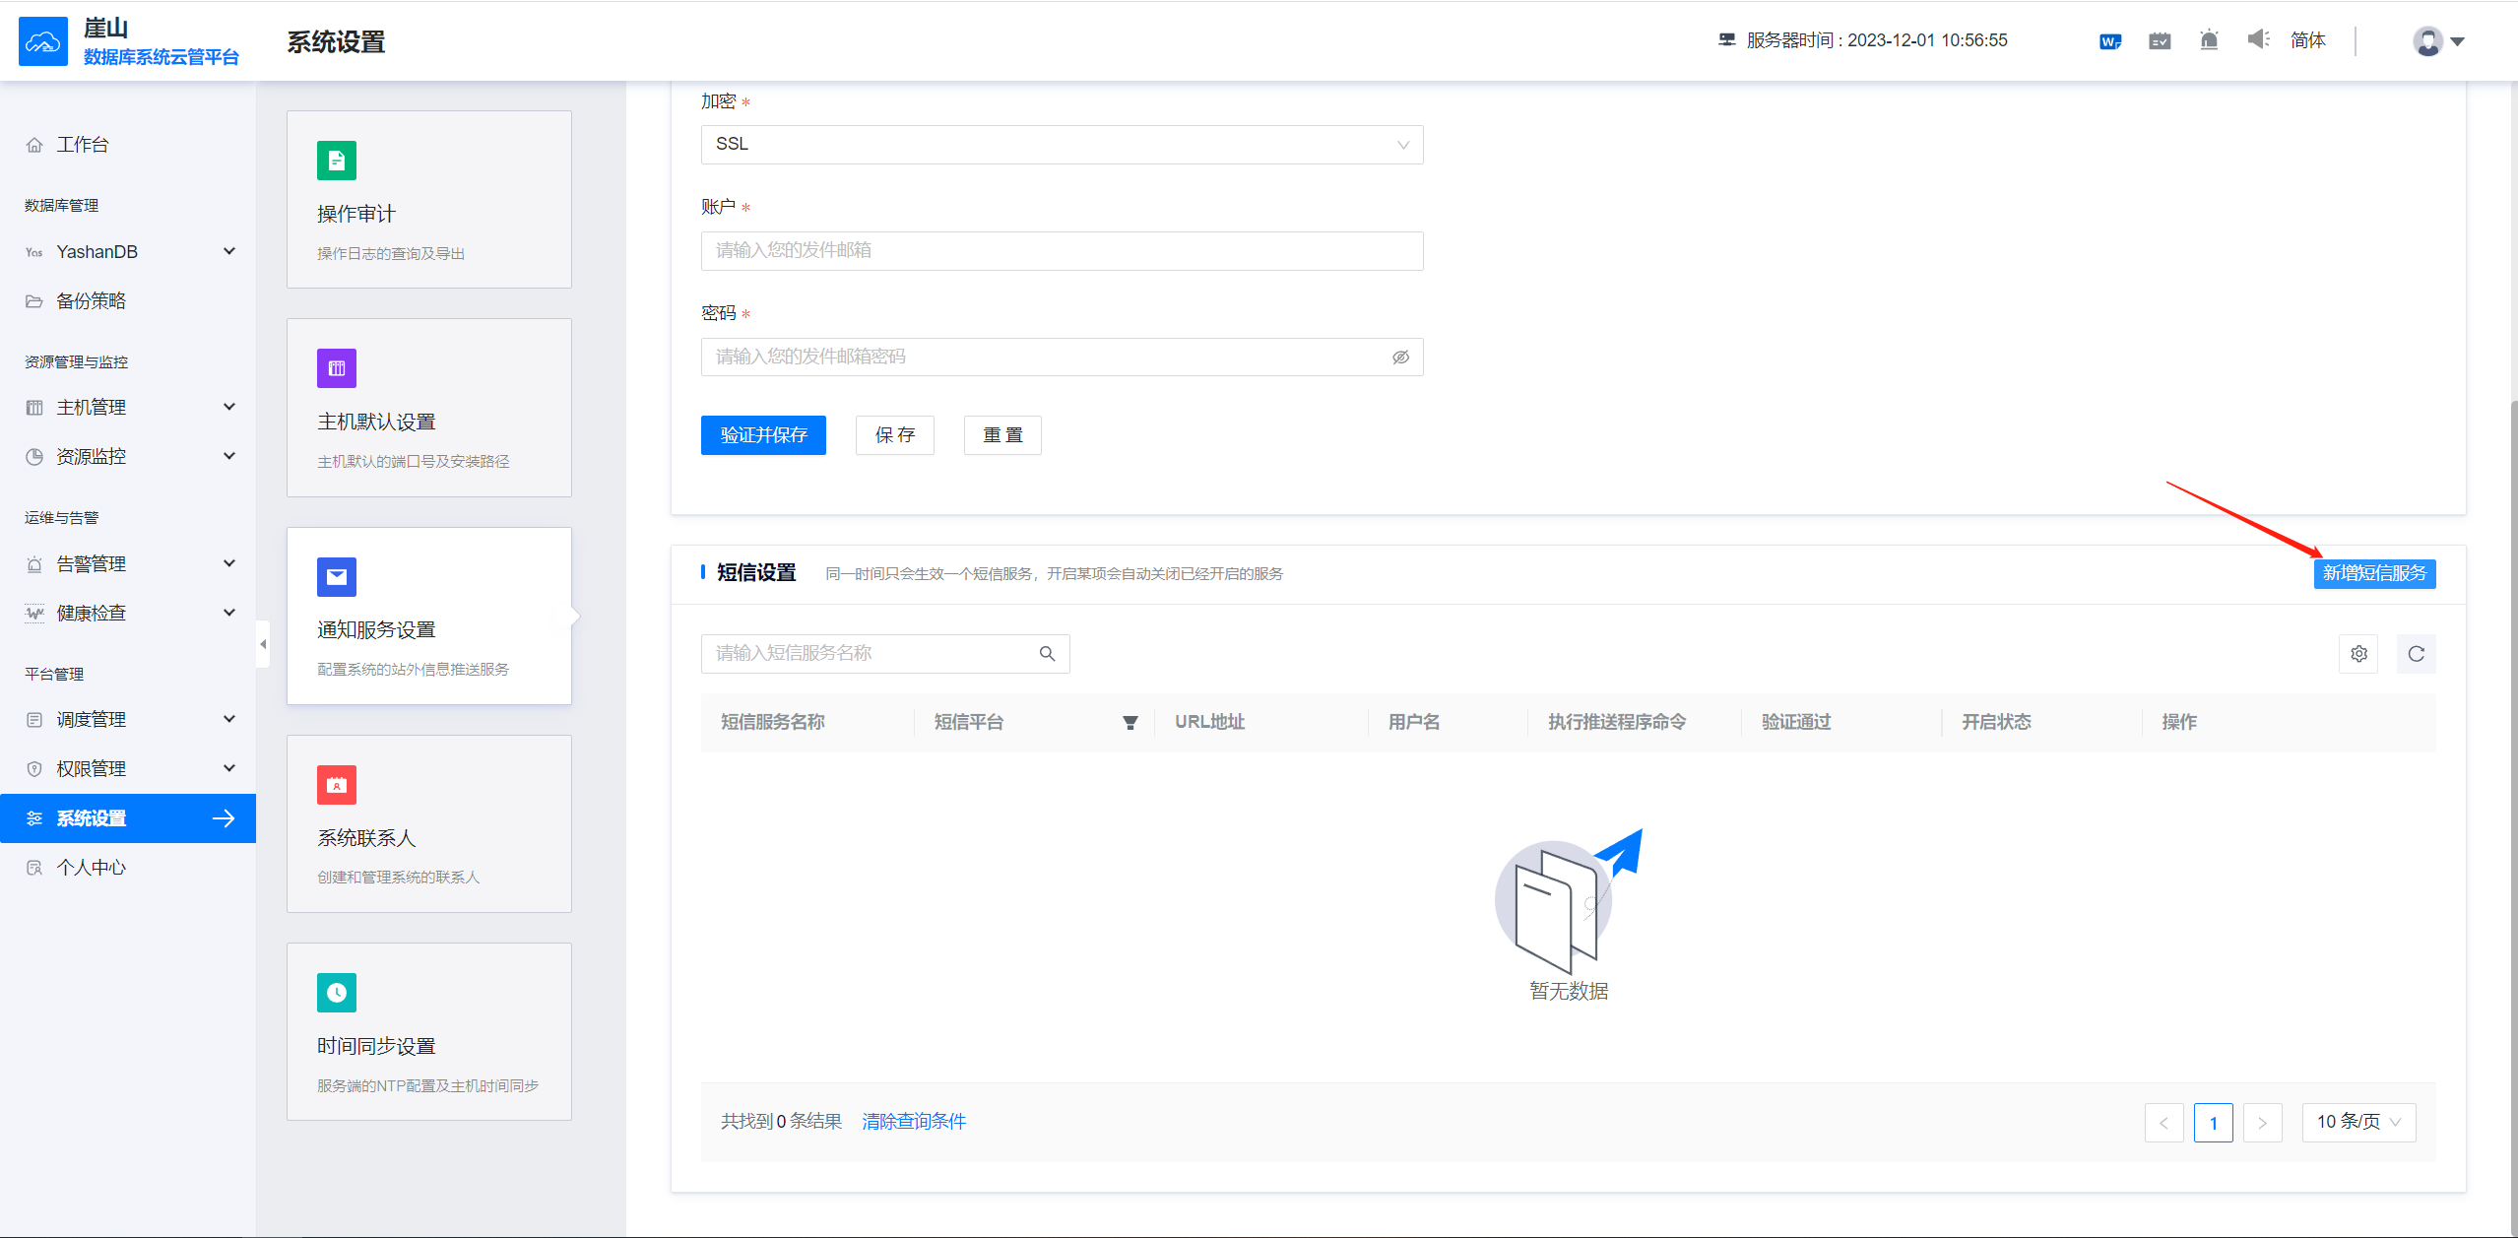The height and width of the screenshot is (1238, 2518).
Task: Open the 10 条/页 page size dropdown
Action: (2357, 1123)
